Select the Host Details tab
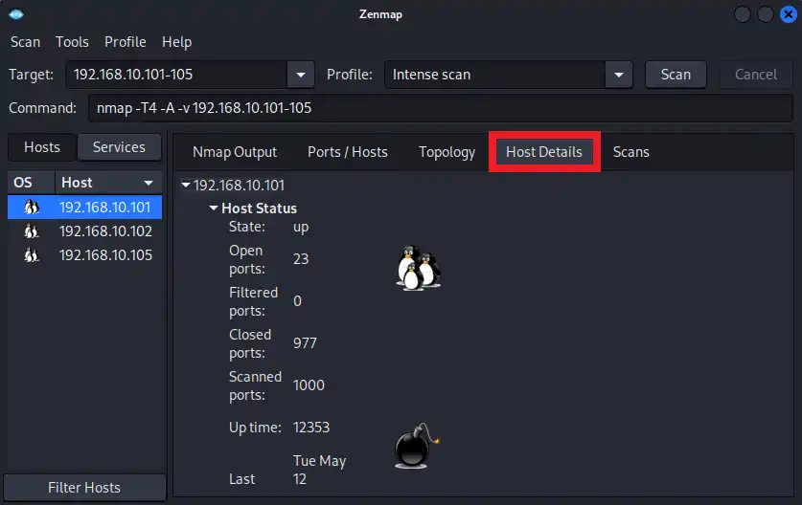Image resolution: width=802 pixels, height=505 pixels. 544,152
